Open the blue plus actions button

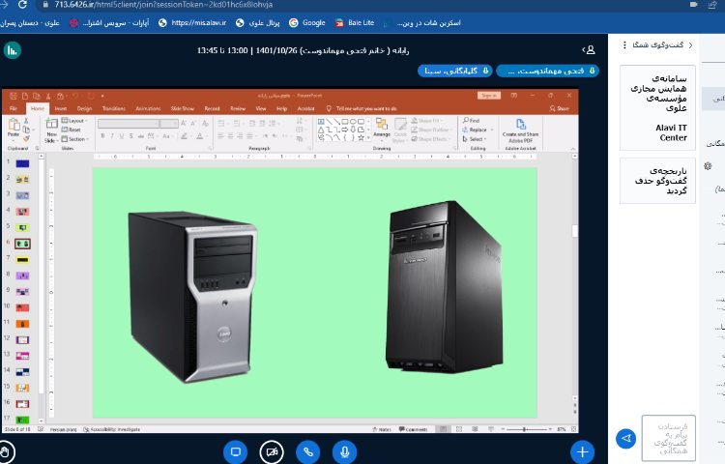point(582,451)
